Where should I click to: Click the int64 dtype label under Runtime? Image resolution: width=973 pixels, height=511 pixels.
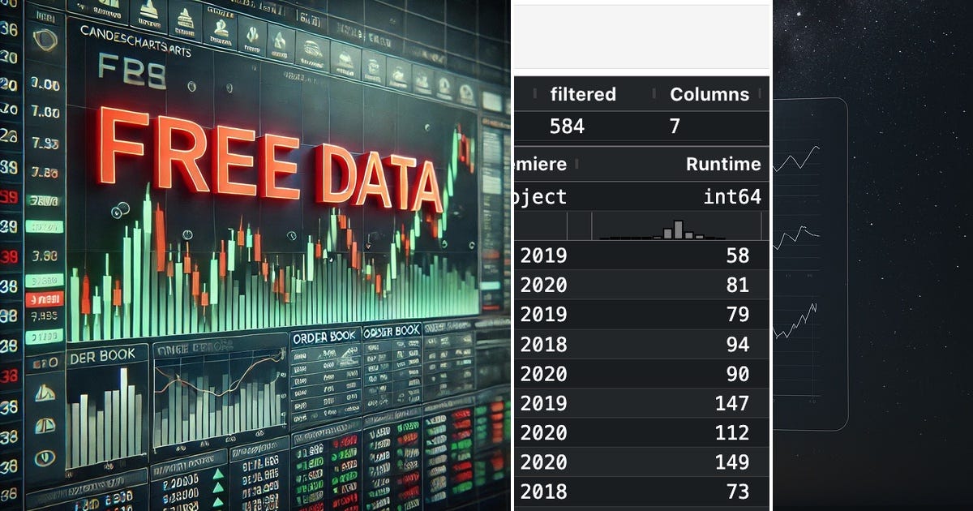[733, 196]
